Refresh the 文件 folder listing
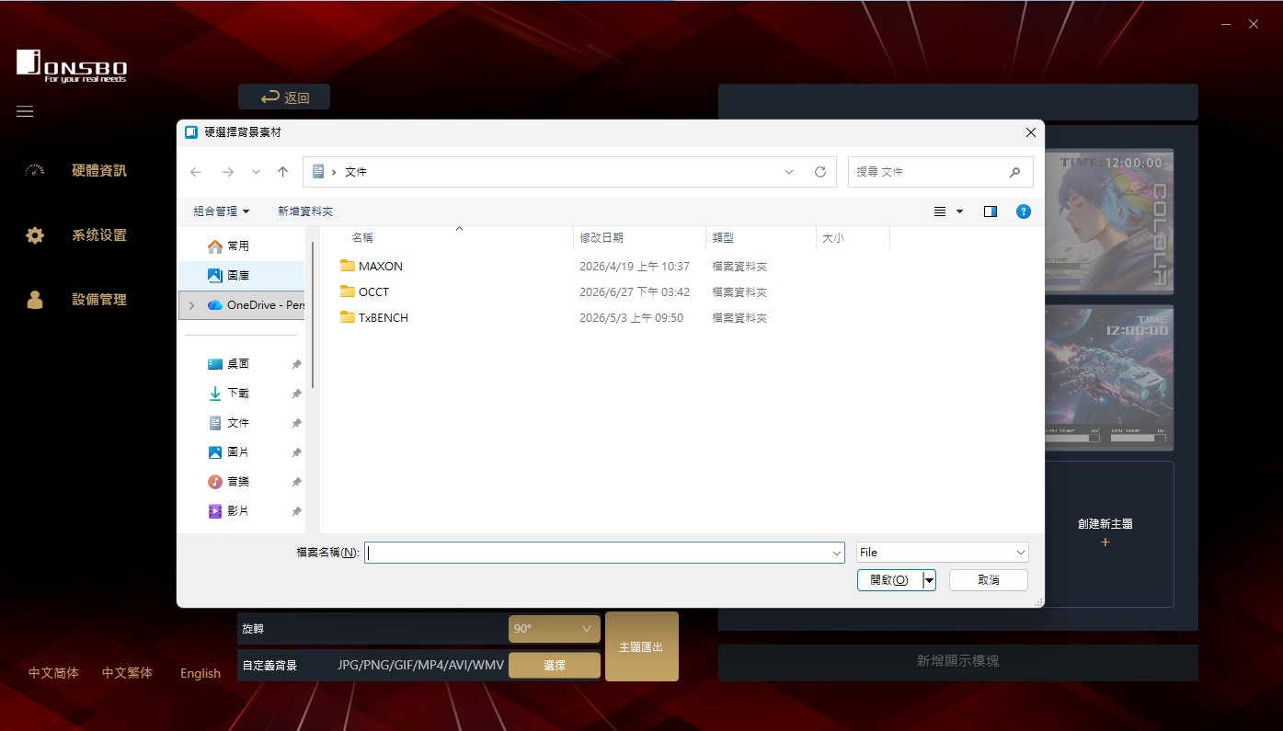Screen dimensions: 1283x731 click(820, 172)
